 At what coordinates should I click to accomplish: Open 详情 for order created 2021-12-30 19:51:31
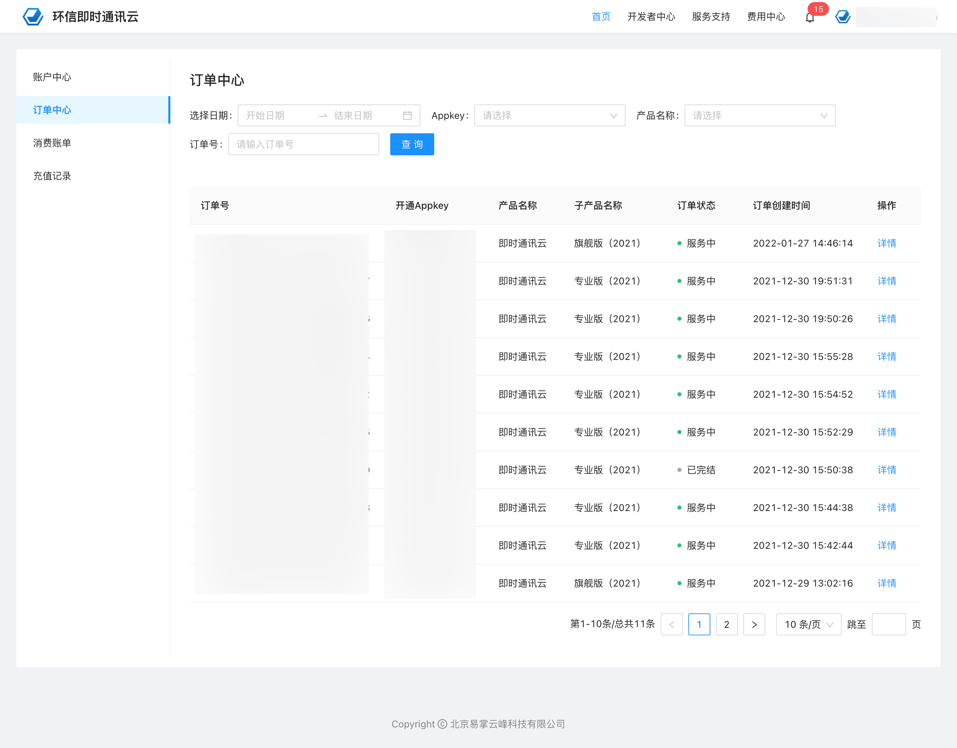887,281
